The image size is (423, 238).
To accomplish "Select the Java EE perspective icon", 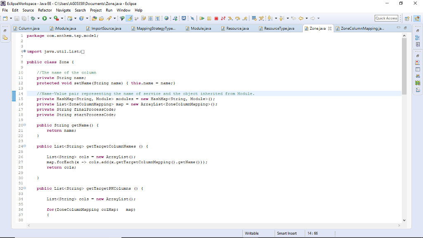I will (x=417, y=18).
